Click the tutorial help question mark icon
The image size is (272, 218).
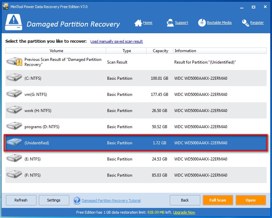77,201
